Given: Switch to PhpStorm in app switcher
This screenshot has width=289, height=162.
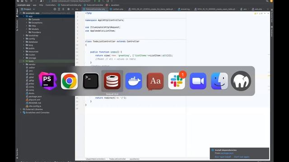Looking at the screenshot, I should (x=48, y=81).
